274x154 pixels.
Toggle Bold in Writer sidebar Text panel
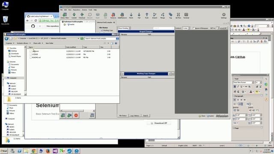pos(235,86)
